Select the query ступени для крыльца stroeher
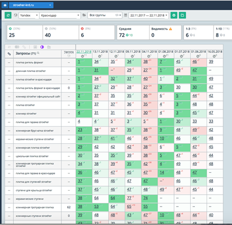This screenshot has height=225, width=232. [34, 190]
